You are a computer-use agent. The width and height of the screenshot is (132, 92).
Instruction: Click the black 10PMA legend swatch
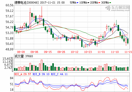tap(88, 3)
